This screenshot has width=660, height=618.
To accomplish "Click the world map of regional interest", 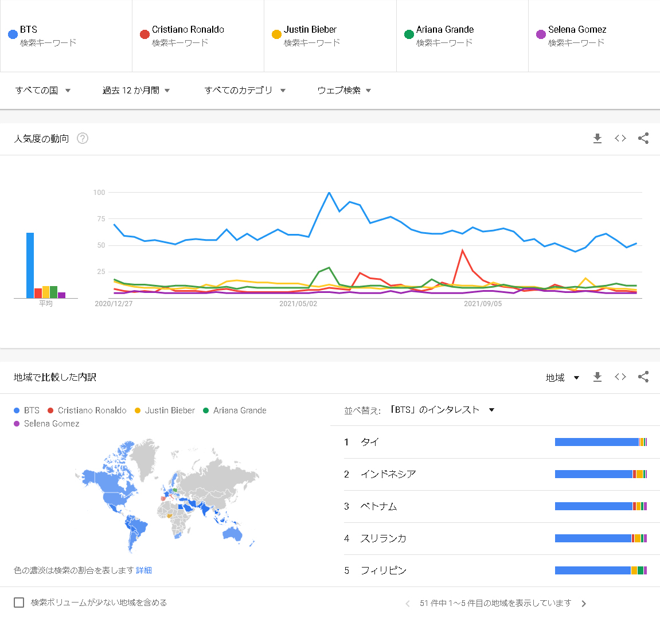I will click(167, 495).
